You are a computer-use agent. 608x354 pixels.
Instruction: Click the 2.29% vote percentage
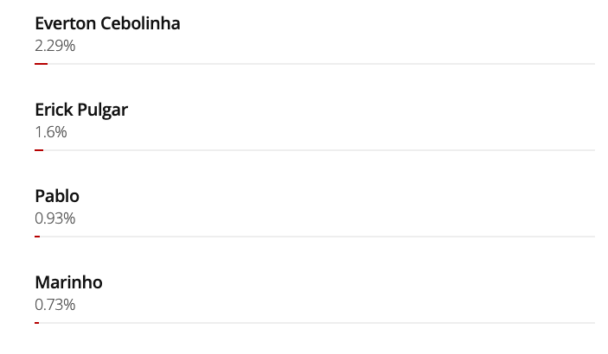(x=55, y=46)
